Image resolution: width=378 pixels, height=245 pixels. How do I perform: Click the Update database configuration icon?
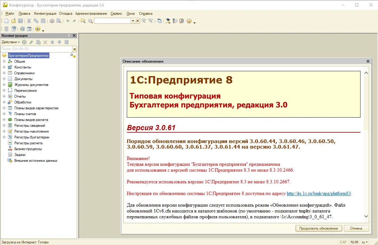pos(22,29)
